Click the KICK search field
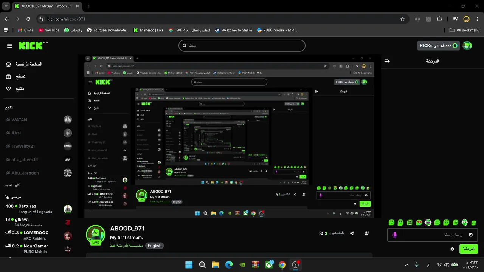The height and width of the screenshot is (272, 484). coord(242,46)
